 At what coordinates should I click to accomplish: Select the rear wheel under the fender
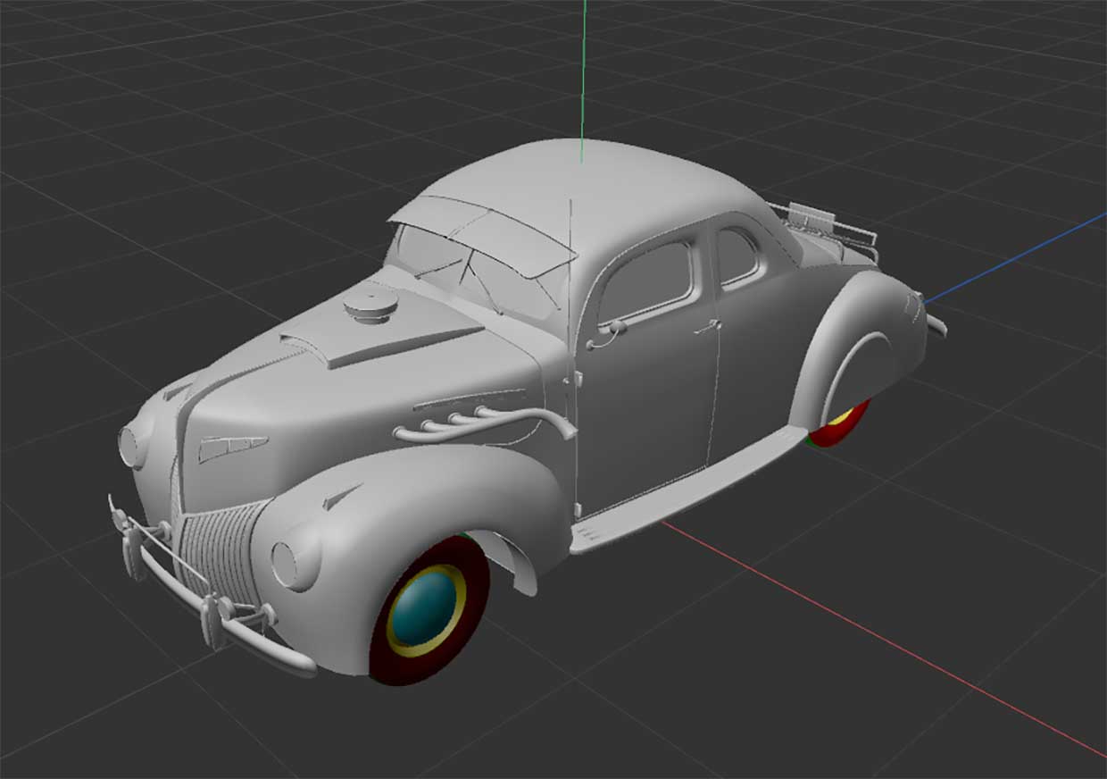840,425
